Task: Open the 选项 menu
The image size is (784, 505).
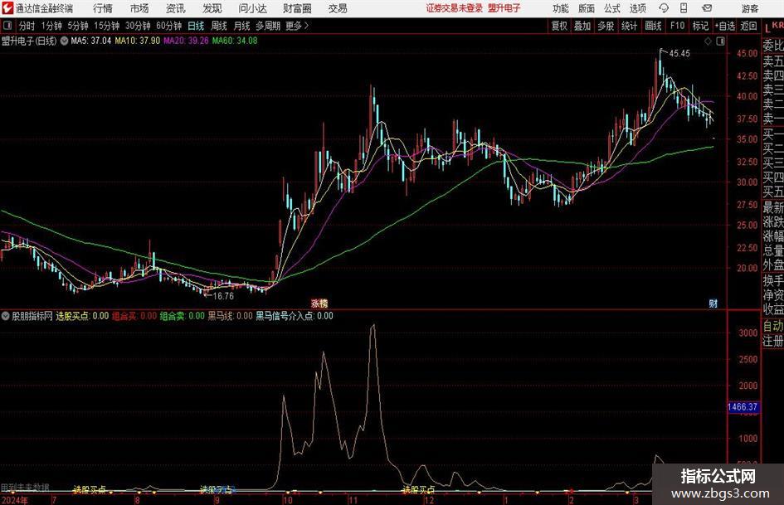Action: click(637, 8)
